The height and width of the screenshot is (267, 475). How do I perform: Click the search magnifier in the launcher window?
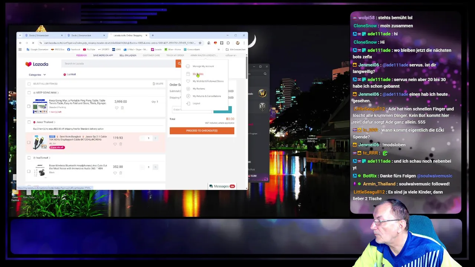pos(265,74)
